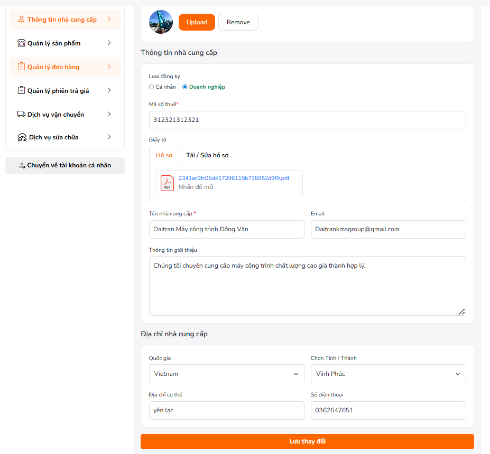Open the Tỉnh / Thành Vĩnh Phúc dropdown
490x454 pixels.
point(388,374)
